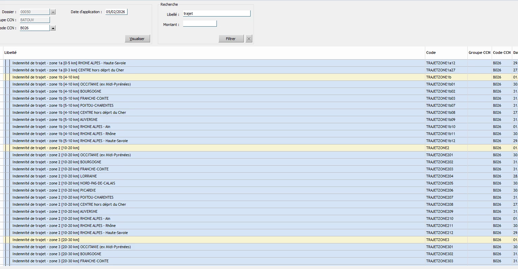This screenshot has height=269, width=518.
Task: Focus the empty Montant search field
Action: click(200, 24)
